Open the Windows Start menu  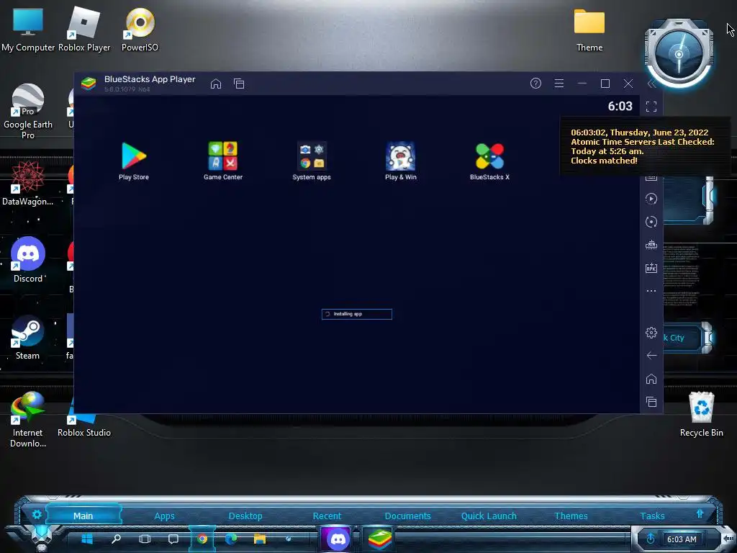(x=87, y=539)
